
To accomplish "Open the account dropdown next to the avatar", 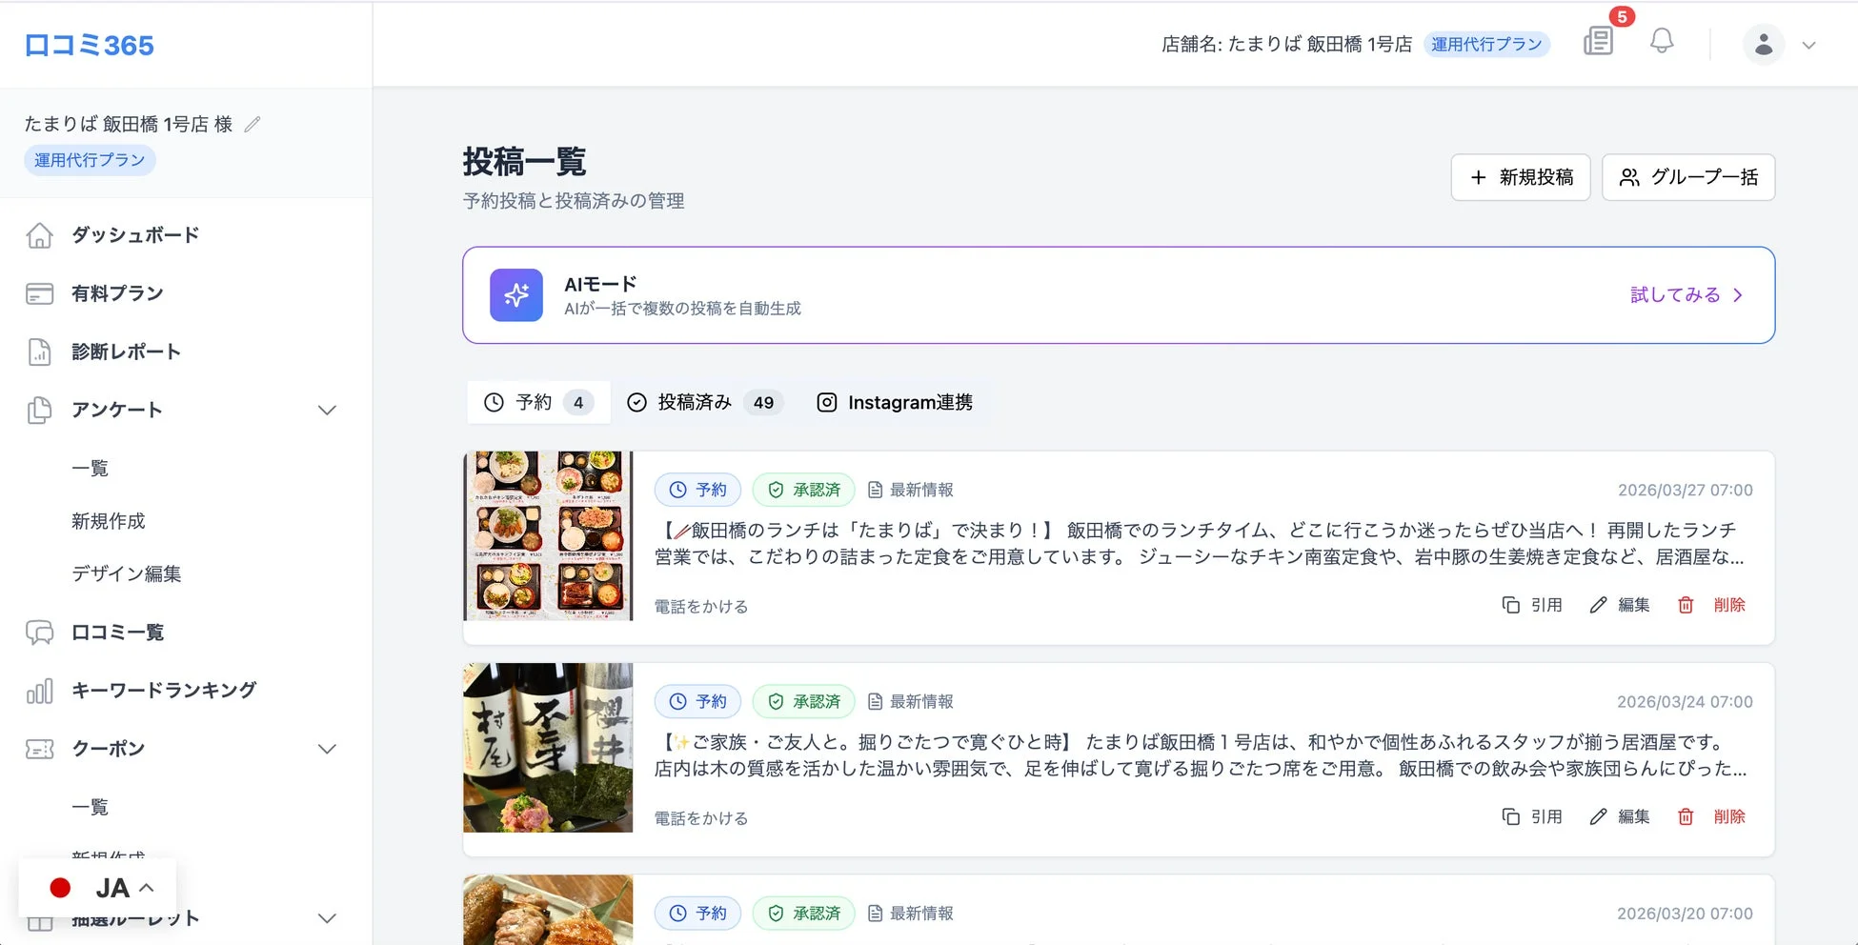I will 1808,45.
